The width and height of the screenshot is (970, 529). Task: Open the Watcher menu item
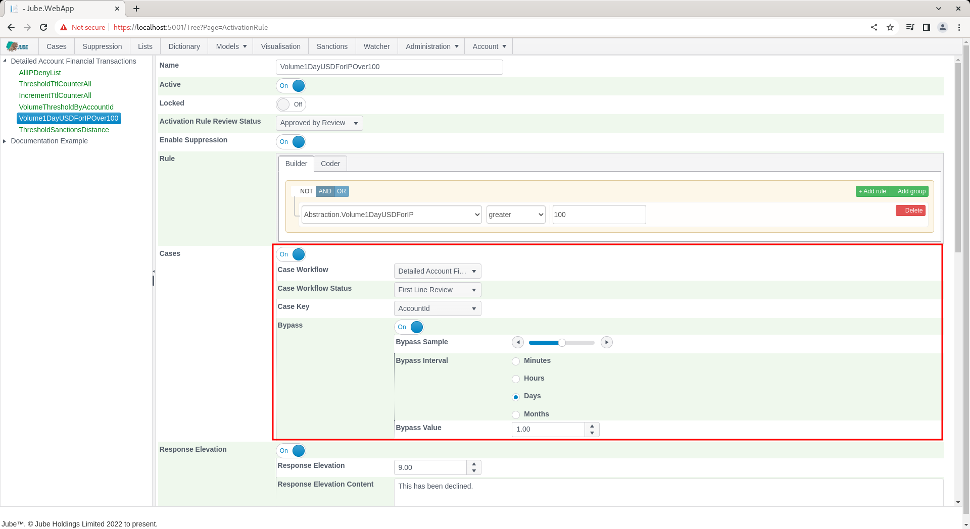(377, 46)
